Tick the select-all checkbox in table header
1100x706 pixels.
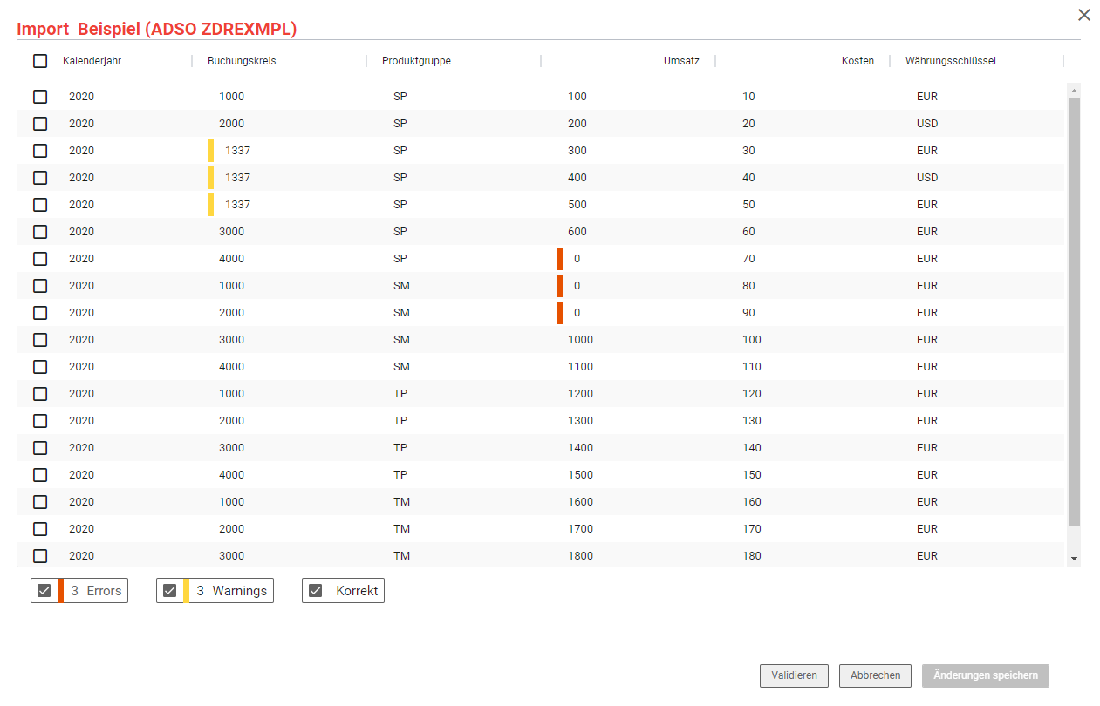tap(40, 61)
